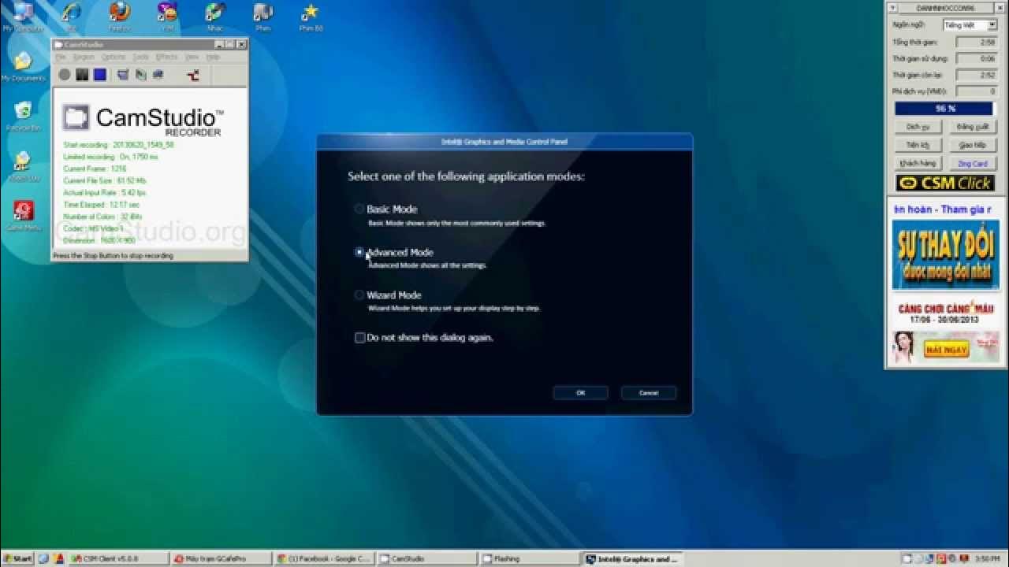This screenshot has height=567, width=1009.
Task: Switch to CSM Client taskbar button
Action: point(118,559)
